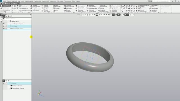
Task: Open the Файл menu
Action: click(4, 1)
